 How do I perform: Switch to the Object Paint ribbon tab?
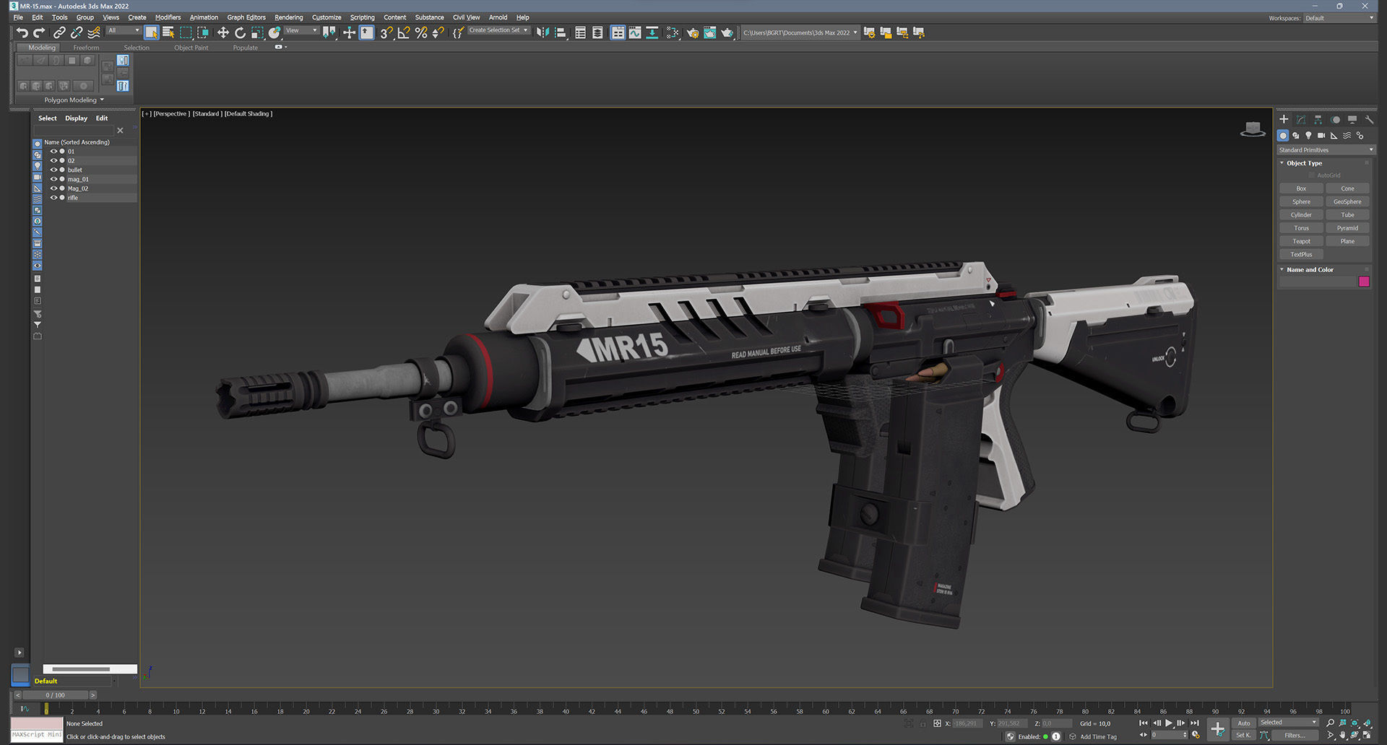[191, 48]
